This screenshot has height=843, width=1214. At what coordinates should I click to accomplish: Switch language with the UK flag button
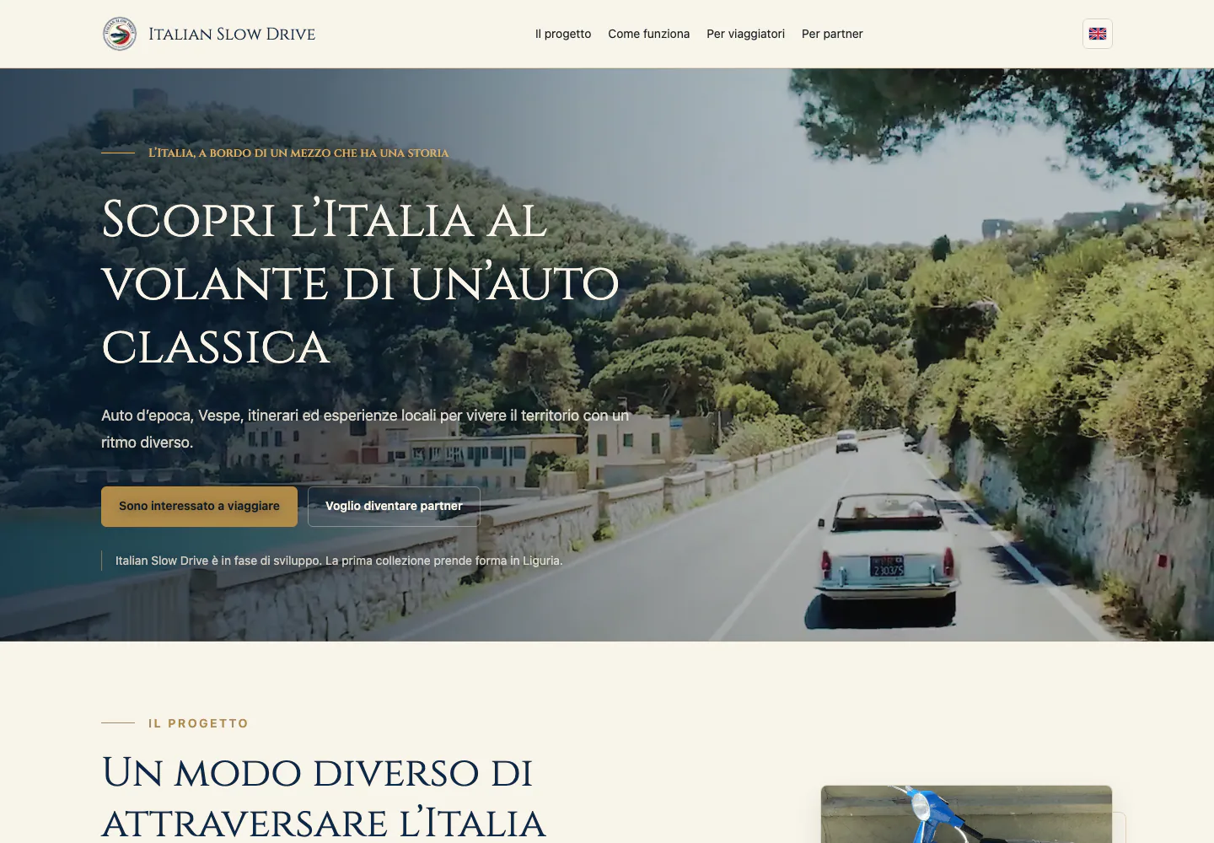(1097, 34)
